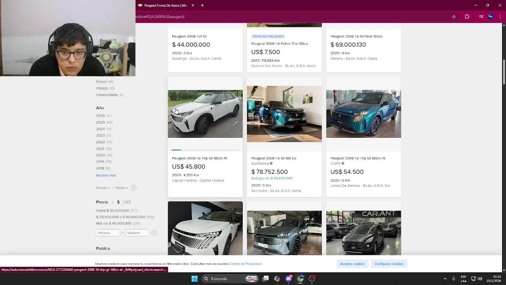Open the network status tray icon

[474, 279]
